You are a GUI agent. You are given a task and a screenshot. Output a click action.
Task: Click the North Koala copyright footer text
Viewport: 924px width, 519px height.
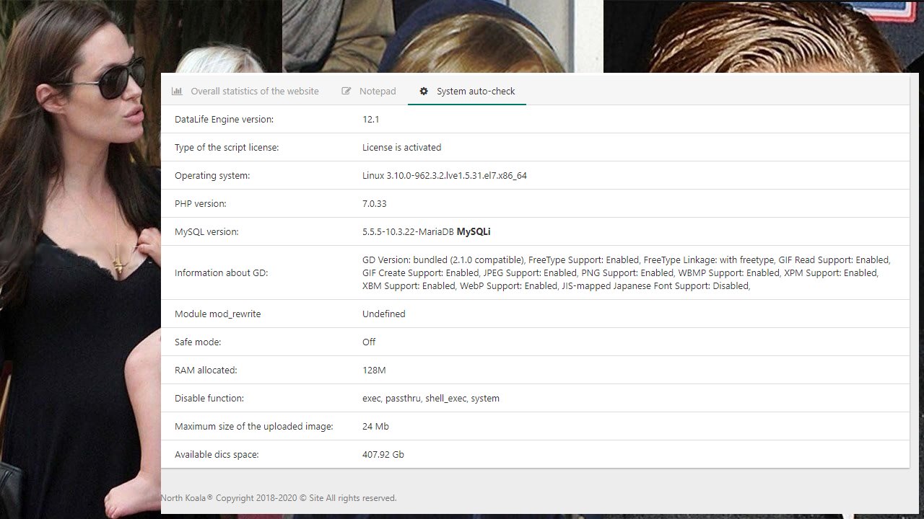(279, 498)
